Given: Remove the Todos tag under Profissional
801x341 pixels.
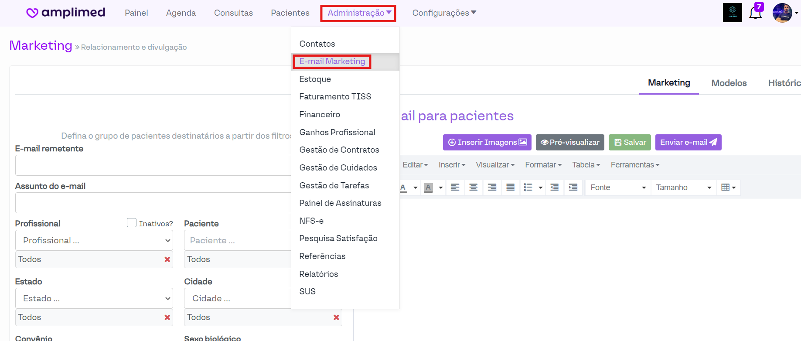Looking at the screenshot, I should [167, 259].
